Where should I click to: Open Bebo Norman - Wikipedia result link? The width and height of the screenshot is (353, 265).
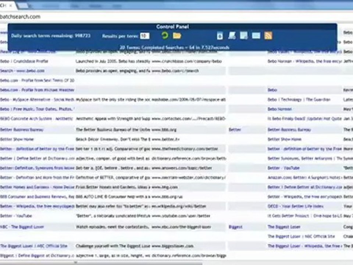point(304,61)
